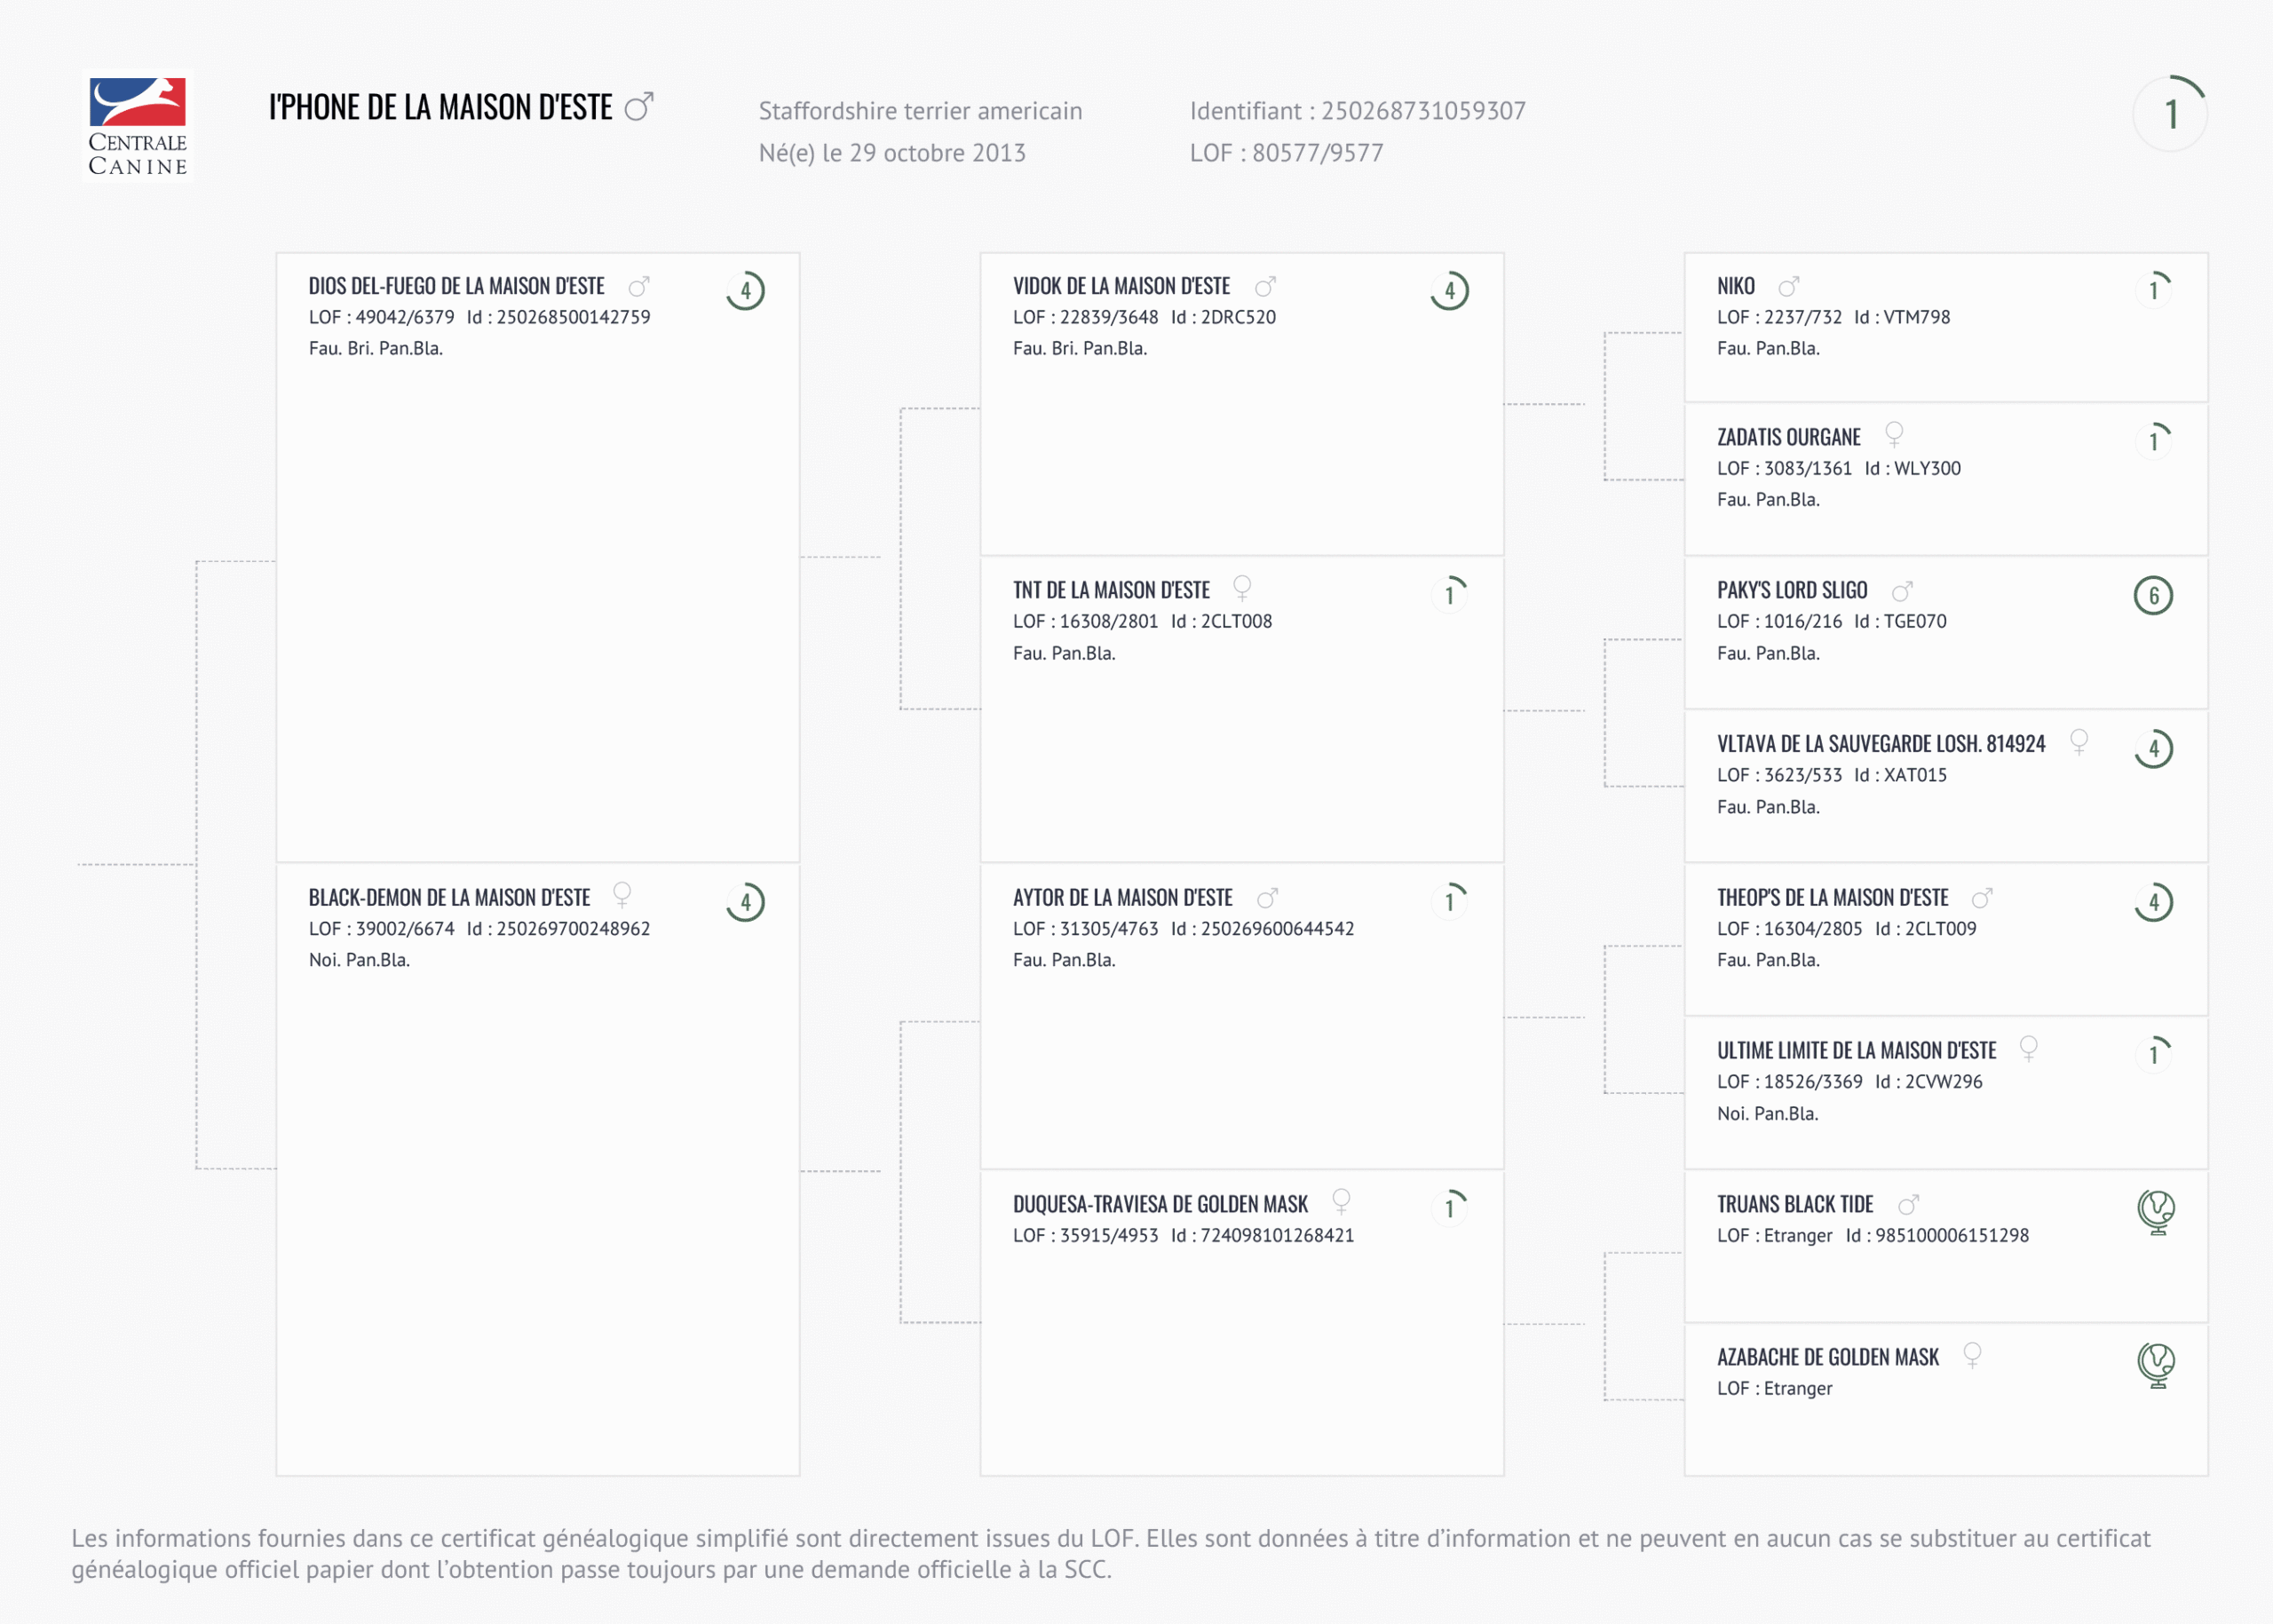Click the Centrale Canine logo

tap(137, 126)
